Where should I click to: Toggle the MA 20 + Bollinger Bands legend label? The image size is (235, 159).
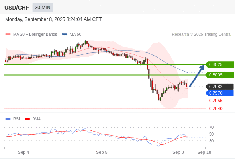(x=35, y=35)
